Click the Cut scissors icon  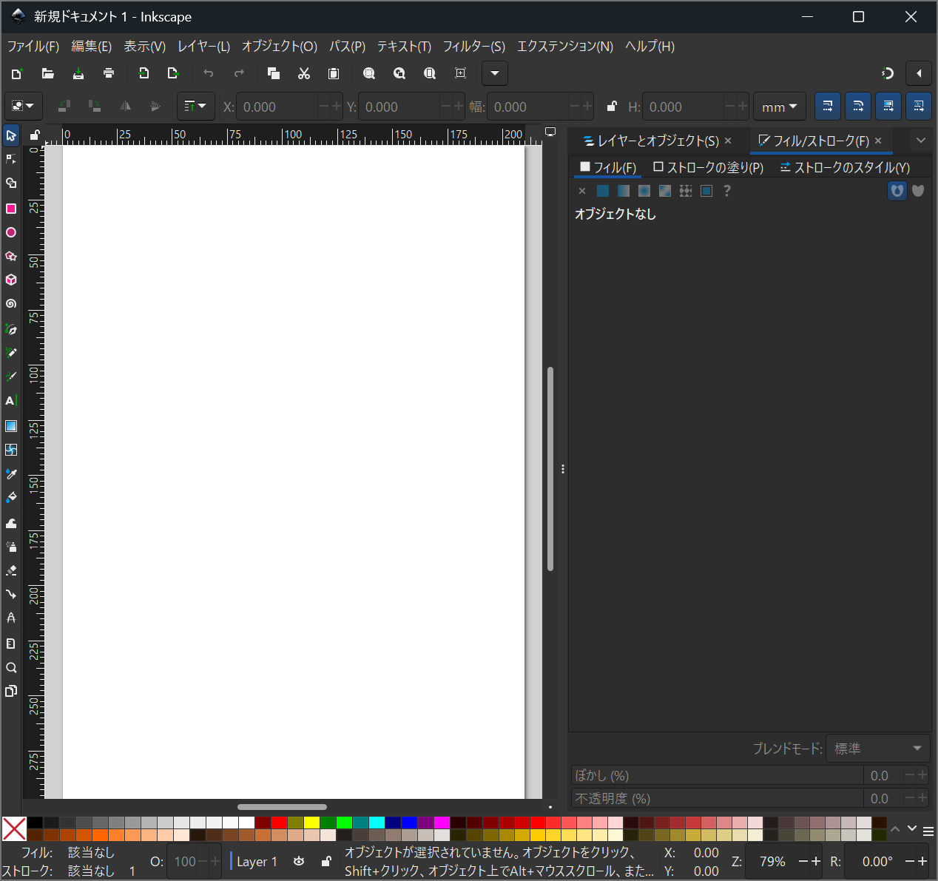coord(303,73)
